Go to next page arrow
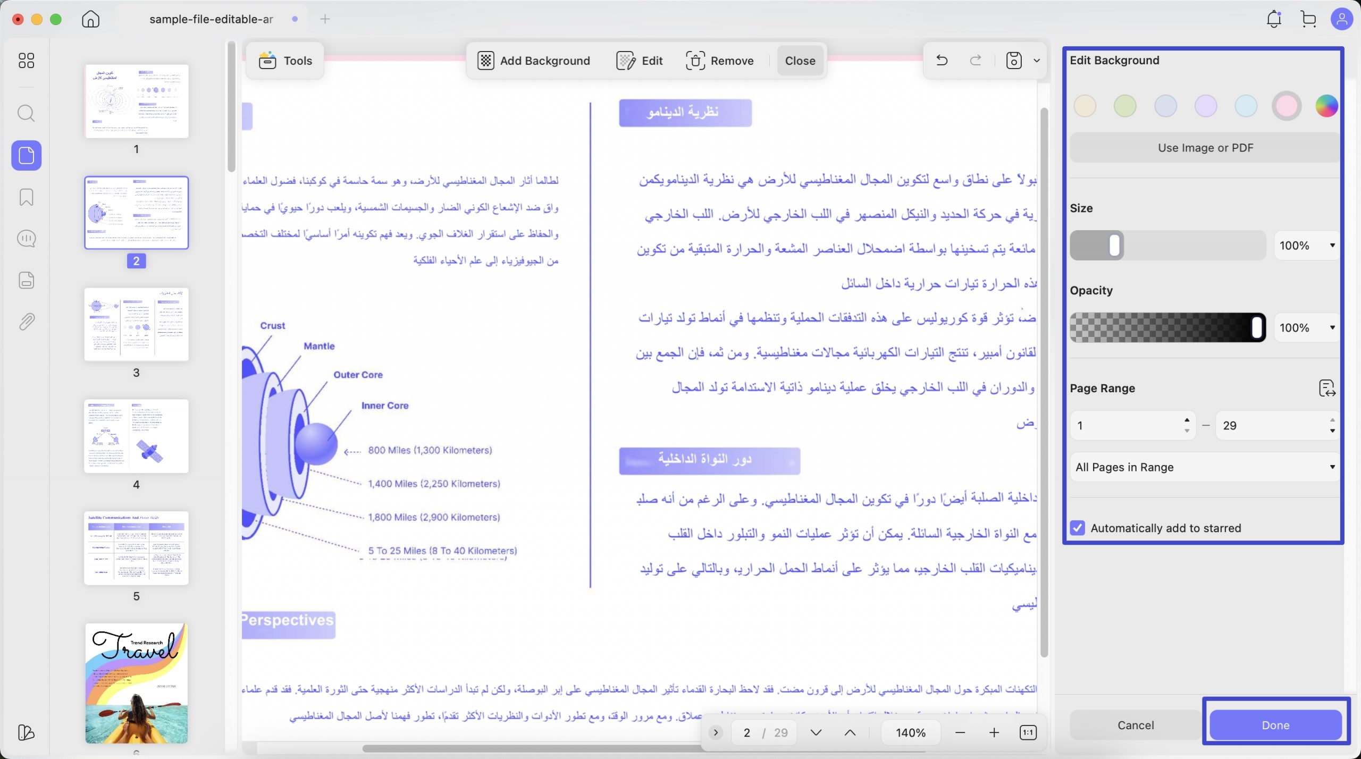 coord(816,732)
